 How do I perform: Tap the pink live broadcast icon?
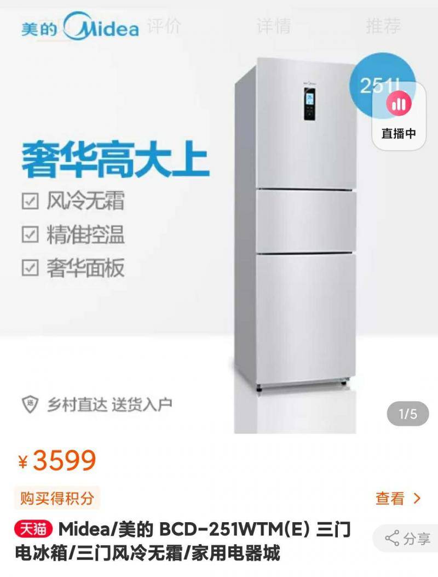point(399,104)
